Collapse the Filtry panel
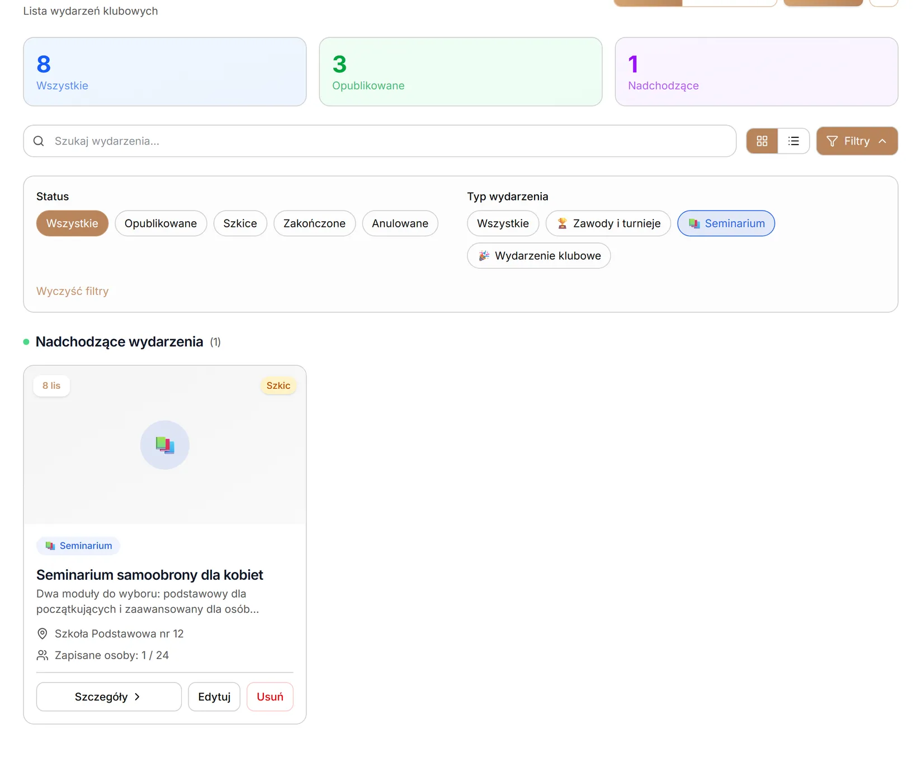This screenshot has height=763, width=917. [857, 141]
